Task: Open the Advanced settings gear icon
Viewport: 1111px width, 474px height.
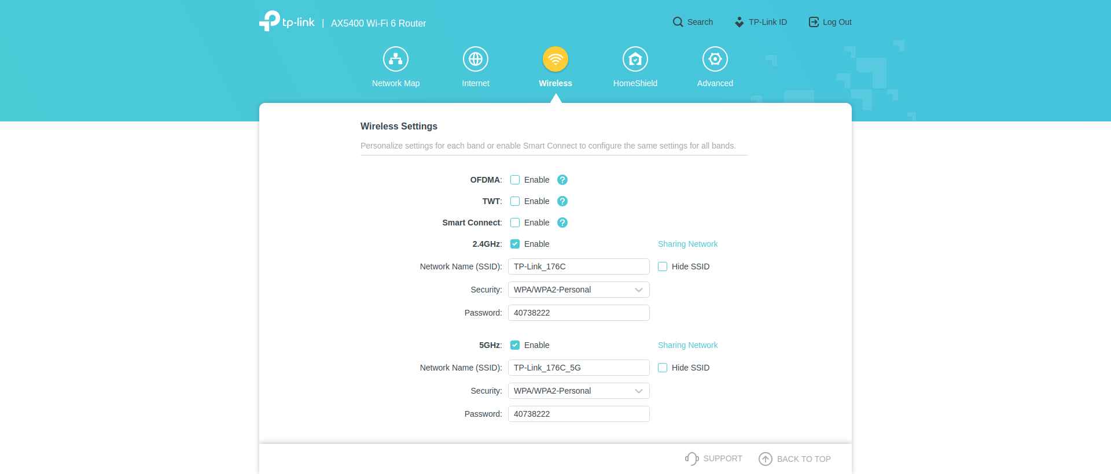Action: pyautogui.click(x=715, y=59)
